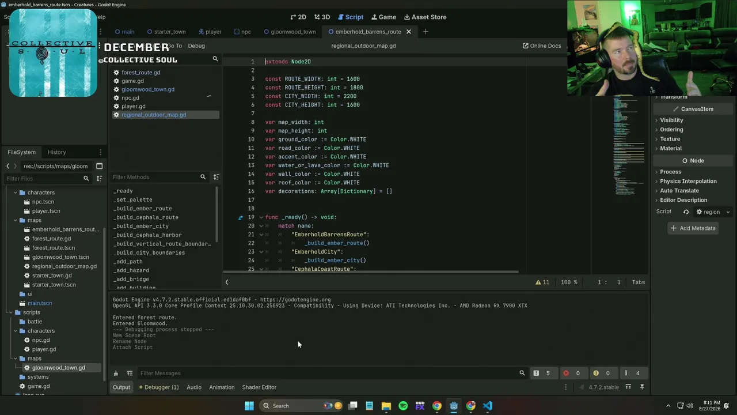
Task: Expand the Material section in the Inspector
Action: click(670, 148)
